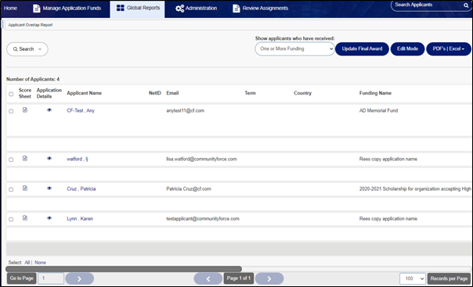Viewport: 473px width, 287px height.
Task: Click the Records per Page button
Action: [449, 278]
